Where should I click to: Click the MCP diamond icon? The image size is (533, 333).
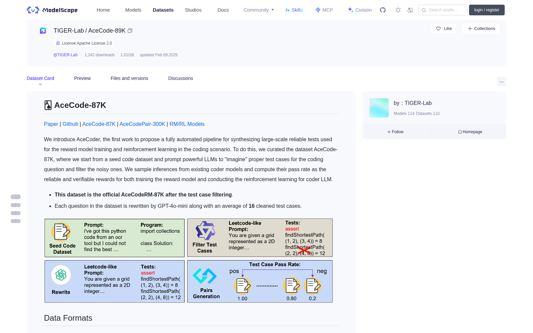318,10
